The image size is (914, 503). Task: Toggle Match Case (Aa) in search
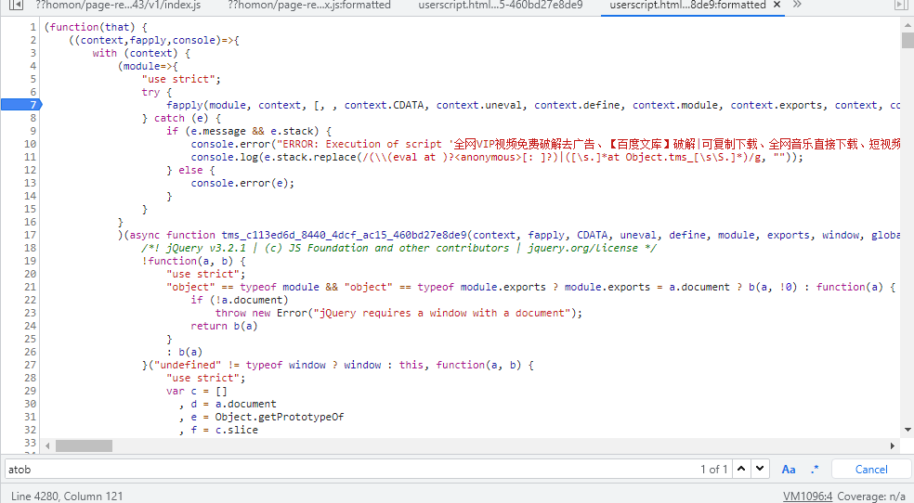[x=789, y=469]
